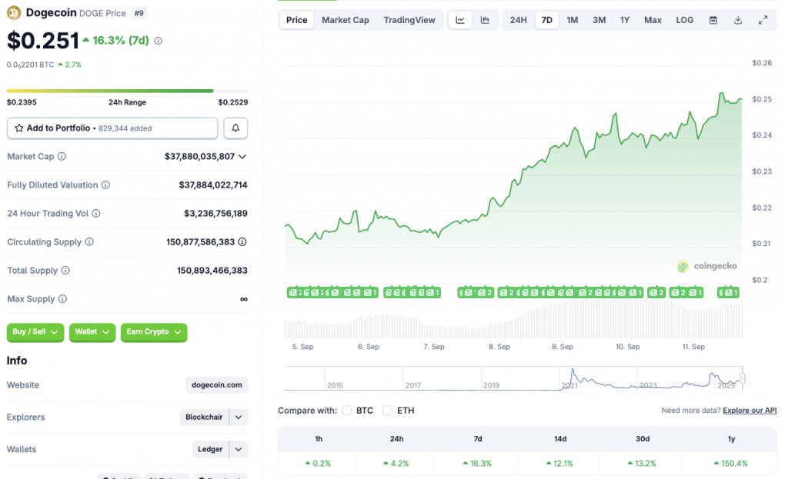Enable the BTC compare checkbox

pos(347,411)
